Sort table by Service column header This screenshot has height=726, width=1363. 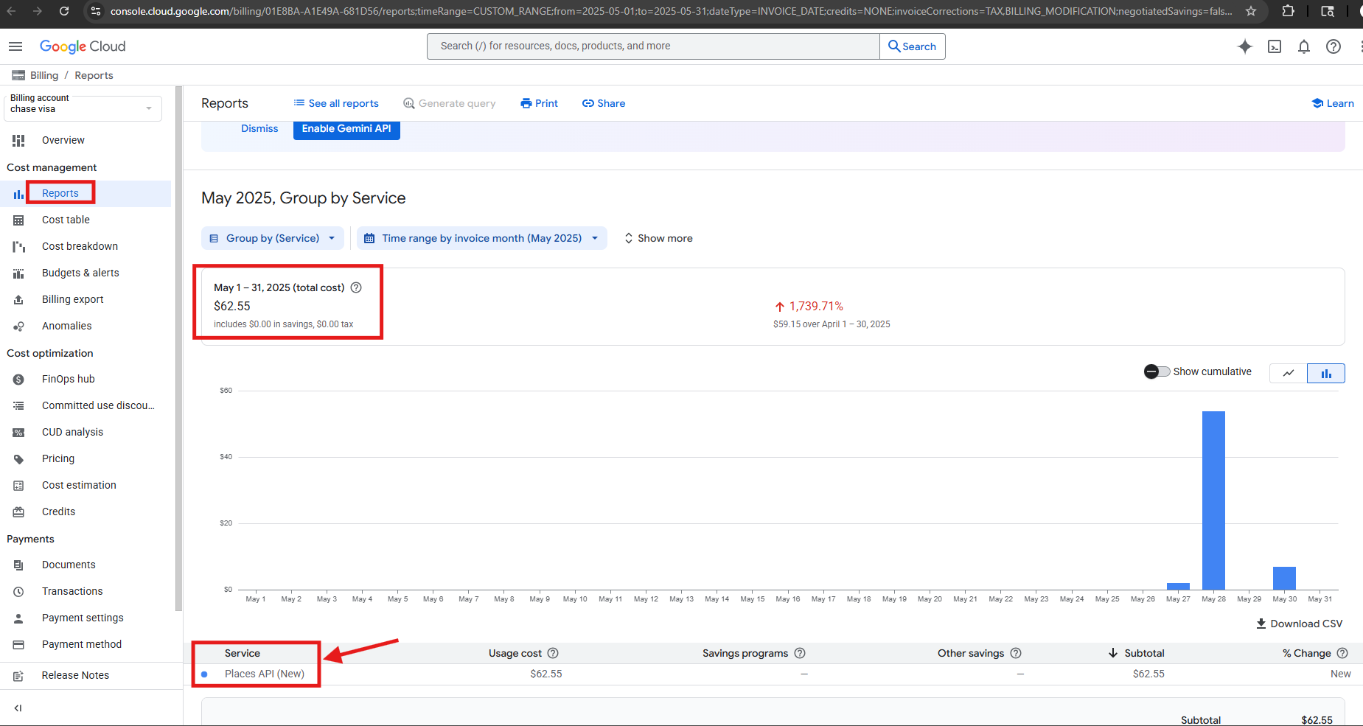pos(243,653)
